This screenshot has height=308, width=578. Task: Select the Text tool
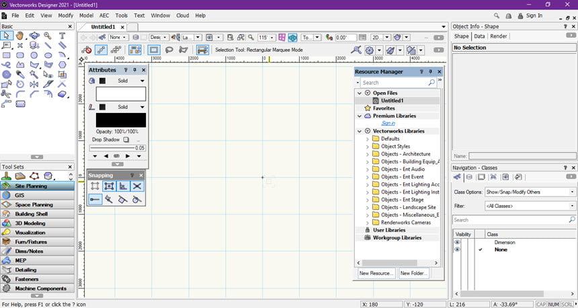coord(62,36)
